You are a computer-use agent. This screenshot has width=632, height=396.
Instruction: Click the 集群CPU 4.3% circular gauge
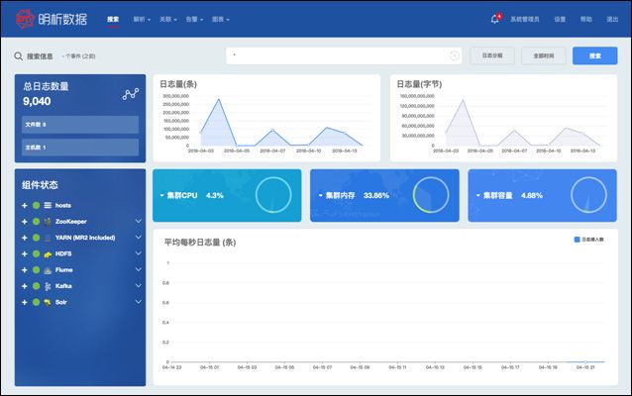pos(273,195)
